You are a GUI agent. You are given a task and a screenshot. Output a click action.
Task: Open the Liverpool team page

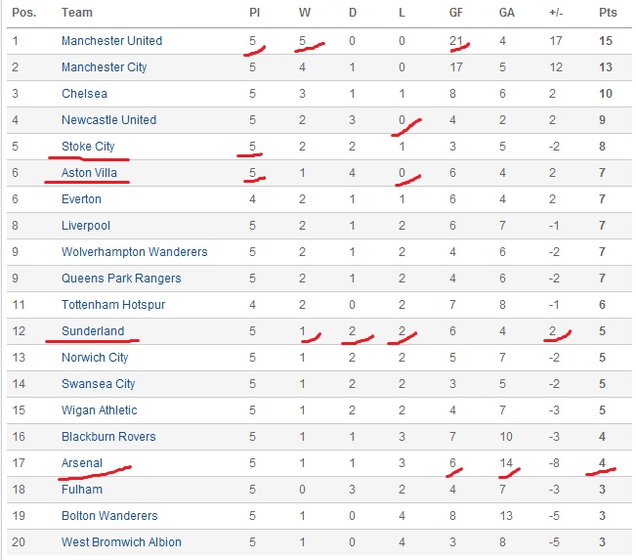(85, 226)
